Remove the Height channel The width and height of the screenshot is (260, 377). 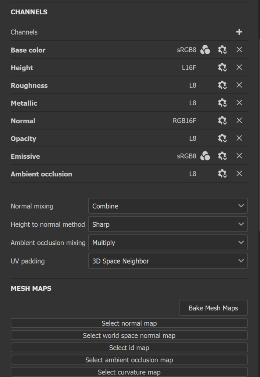tap(239, 67)
